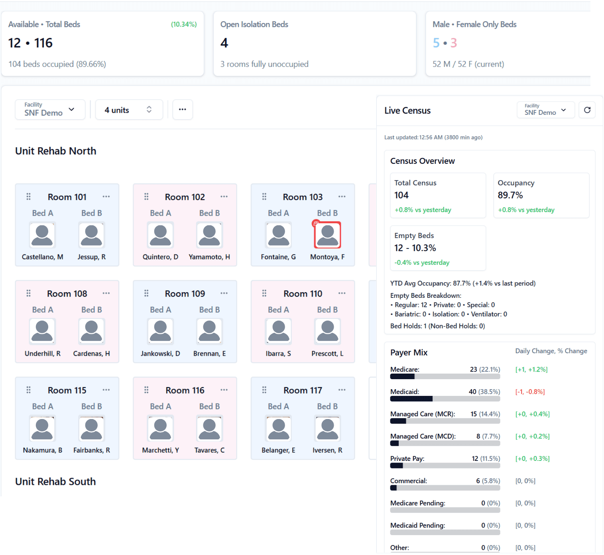Select Brennan, E bed avatar
The height and width of the screenshot is (555, 604).
point(209,331)
